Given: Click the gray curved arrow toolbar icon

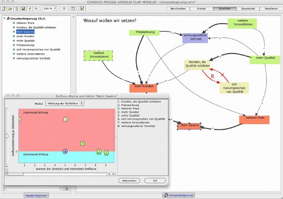Looking at the screenshot, I should point(36,8).
